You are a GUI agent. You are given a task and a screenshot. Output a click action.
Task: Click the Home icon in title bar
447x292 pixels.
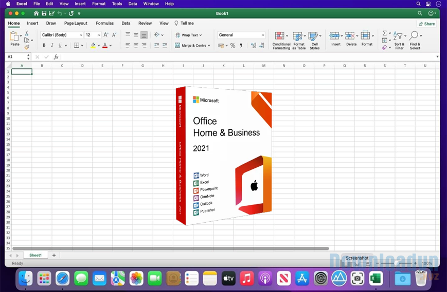(x=36, y=13)
